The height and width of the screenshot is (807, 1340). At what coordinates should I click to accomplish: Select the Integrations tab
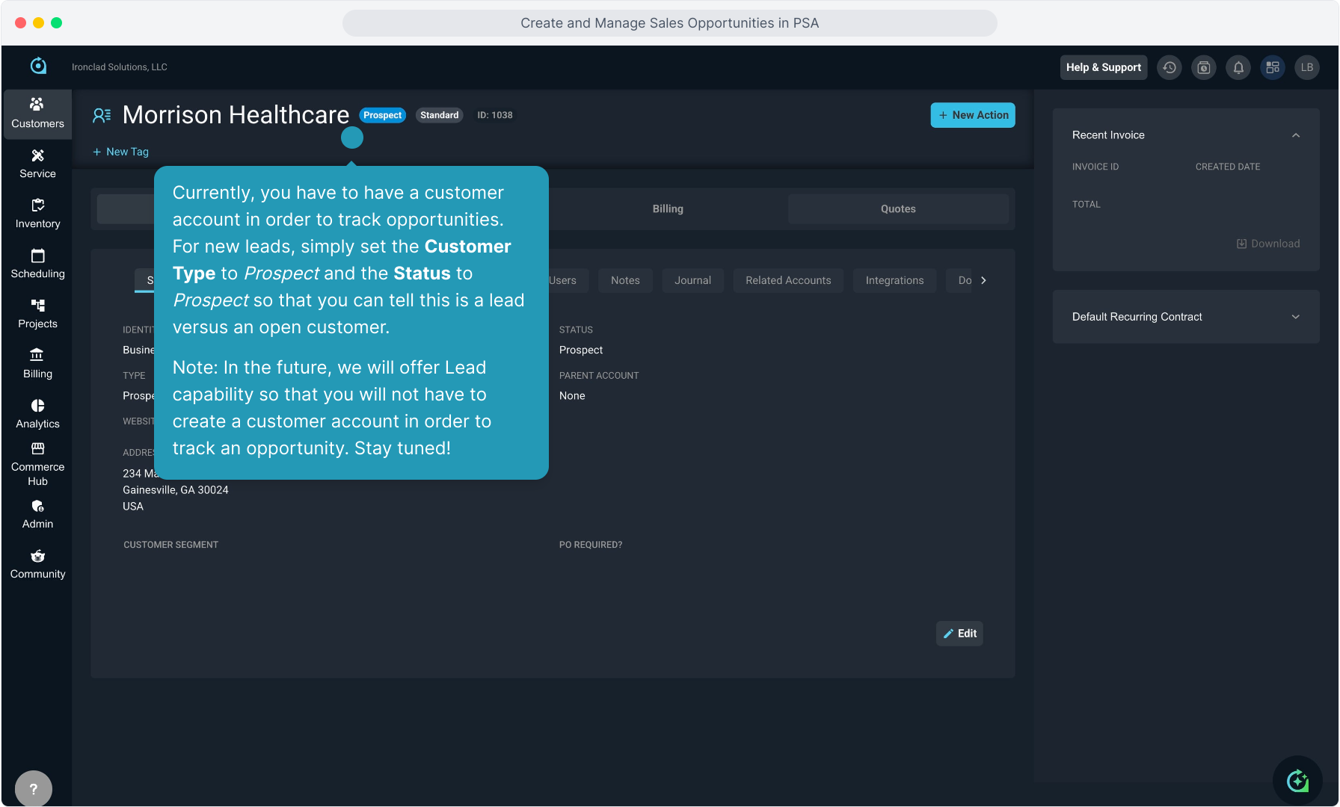pos(894,280)
